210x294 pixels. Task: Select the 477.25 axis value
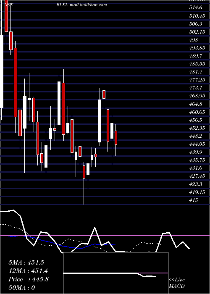(x=197, y=80)
